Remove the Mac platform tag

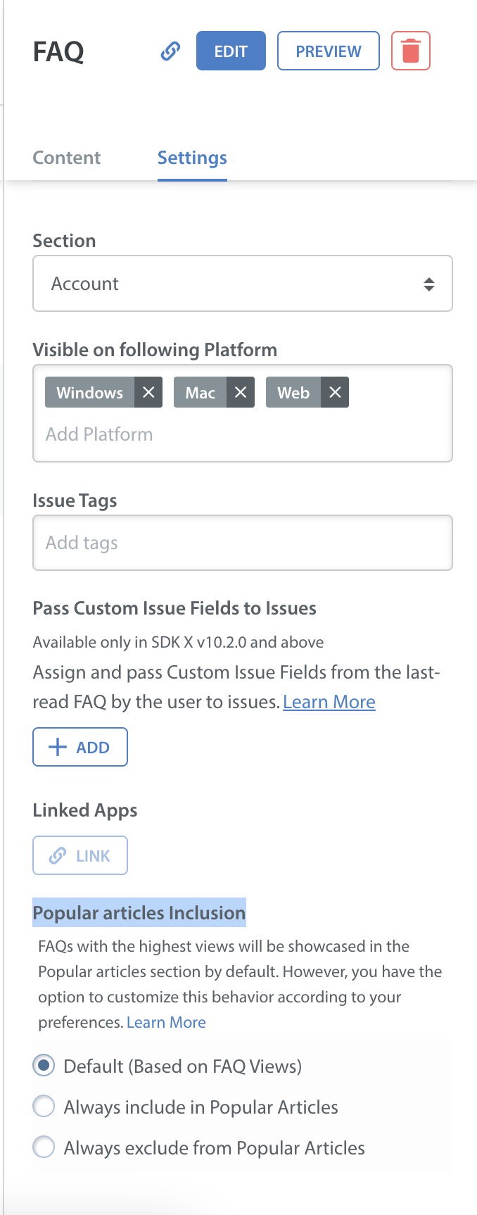click(x=241, y=392)
